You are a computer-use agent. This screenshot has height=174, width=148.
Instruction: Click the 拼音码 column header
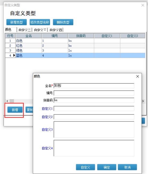click(x=81, y=36)
